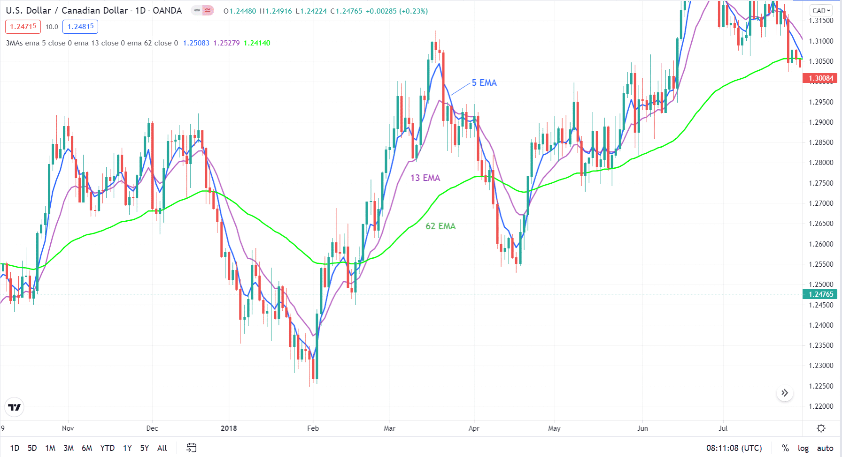Click the Dec label on time axis

tap(152, 428)
